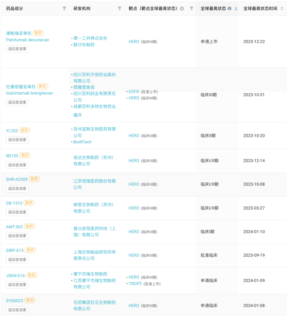This screenshot has height=316, width=287.
Task: Open the Izalontamab brengitecan drug link
Action: pyautogui.click(x=29, y=93)
